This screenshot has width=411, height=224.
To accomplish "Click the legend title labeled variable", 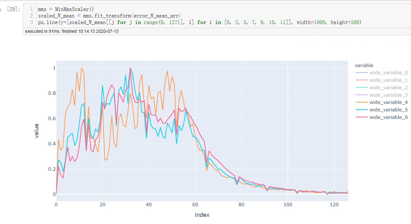I will pos(364,65).
